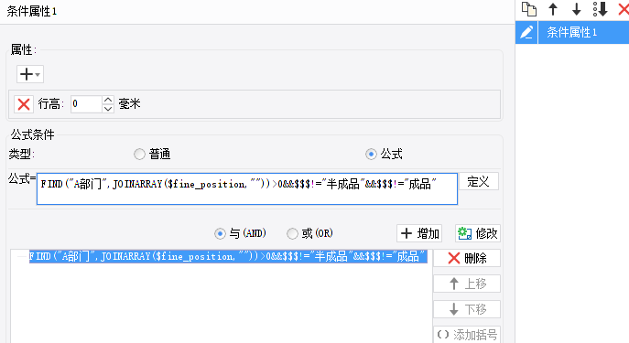
Task: Click the 添加括号 button
Action: pyautogui.click(x=467, y=335)
